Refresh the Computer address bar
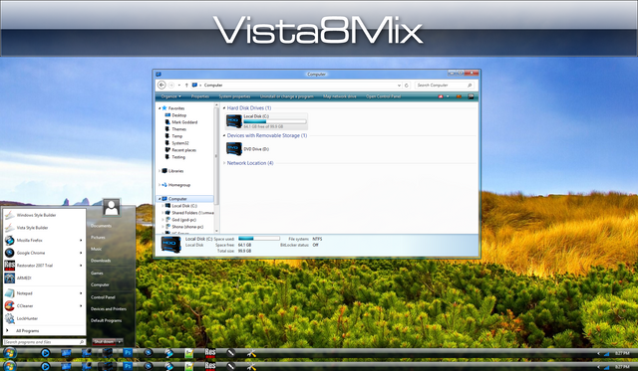Screen dimensions: 638x371 click(x=406, y=86)
